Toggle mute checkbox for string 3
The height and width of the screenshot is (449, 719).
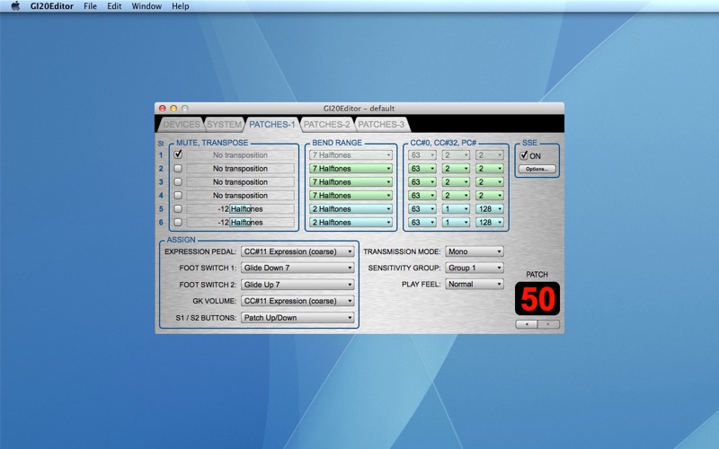pyautogui.click(x=178, y=182)
